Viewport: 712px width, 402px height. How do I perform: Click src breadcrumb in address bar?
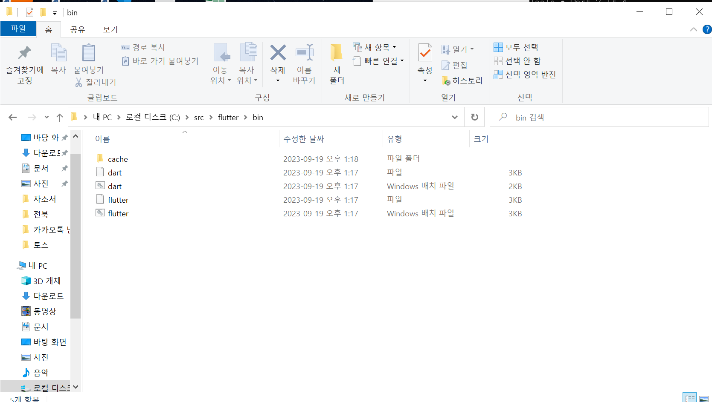pyautogui.click(x=199, y=117)
